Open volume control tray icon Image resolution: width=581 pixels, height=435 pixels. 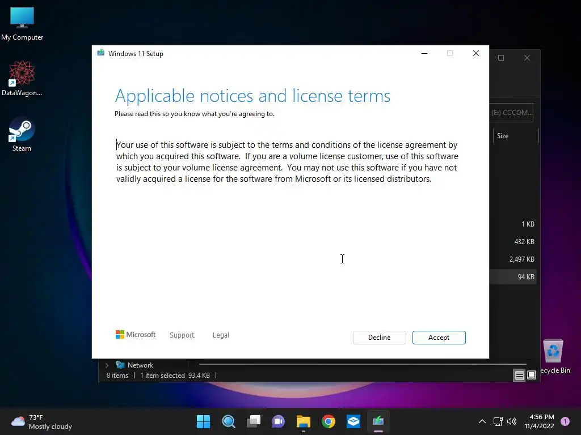[512, 421]
